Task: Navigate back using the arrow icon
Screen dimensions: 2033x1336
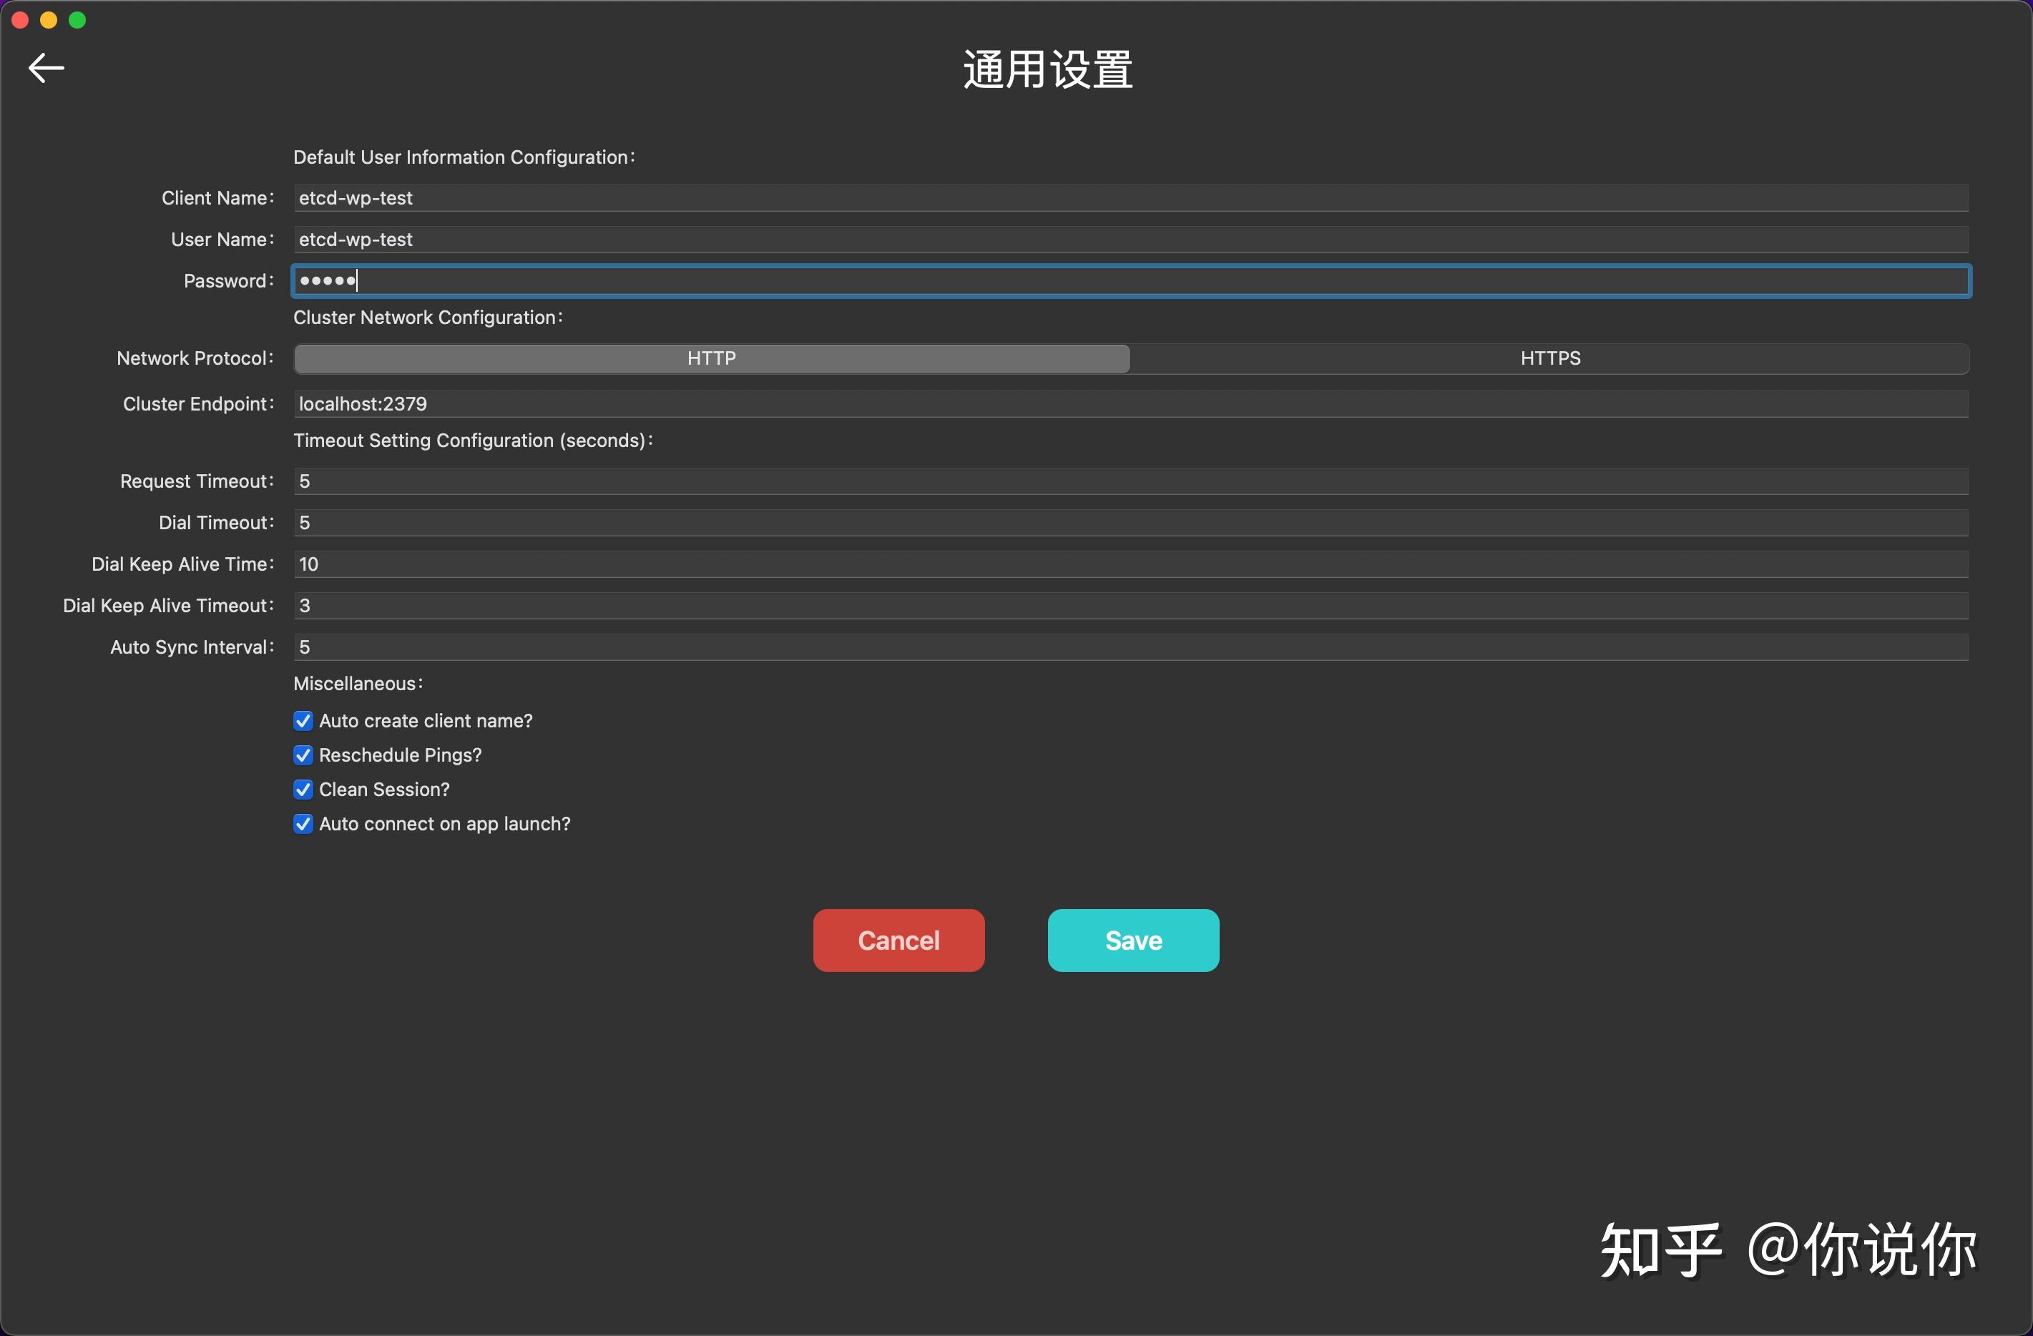Action: [45, 67]
